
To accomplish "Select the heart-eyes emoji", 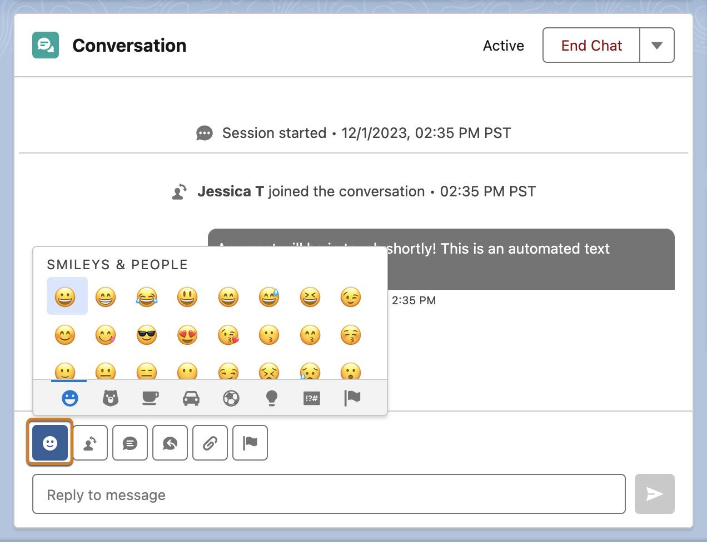I will coord(187,335).
